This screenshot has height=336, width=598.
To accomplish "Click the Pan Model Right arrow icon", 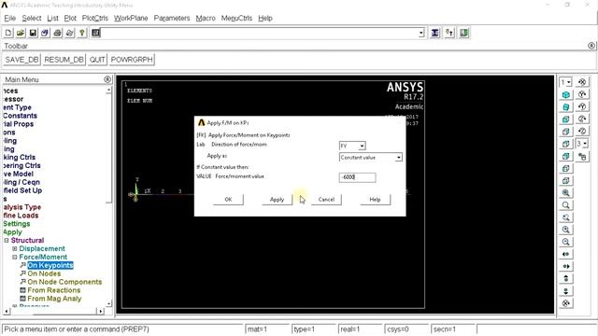I will (566, 266).
